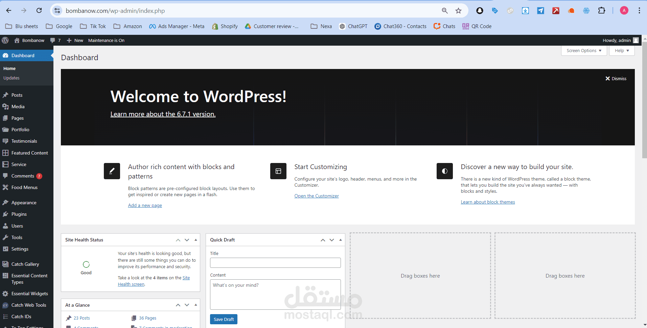Click the WordPress logo in admin bar
Screen dimensions: 647x328
[x=5, y=40]
